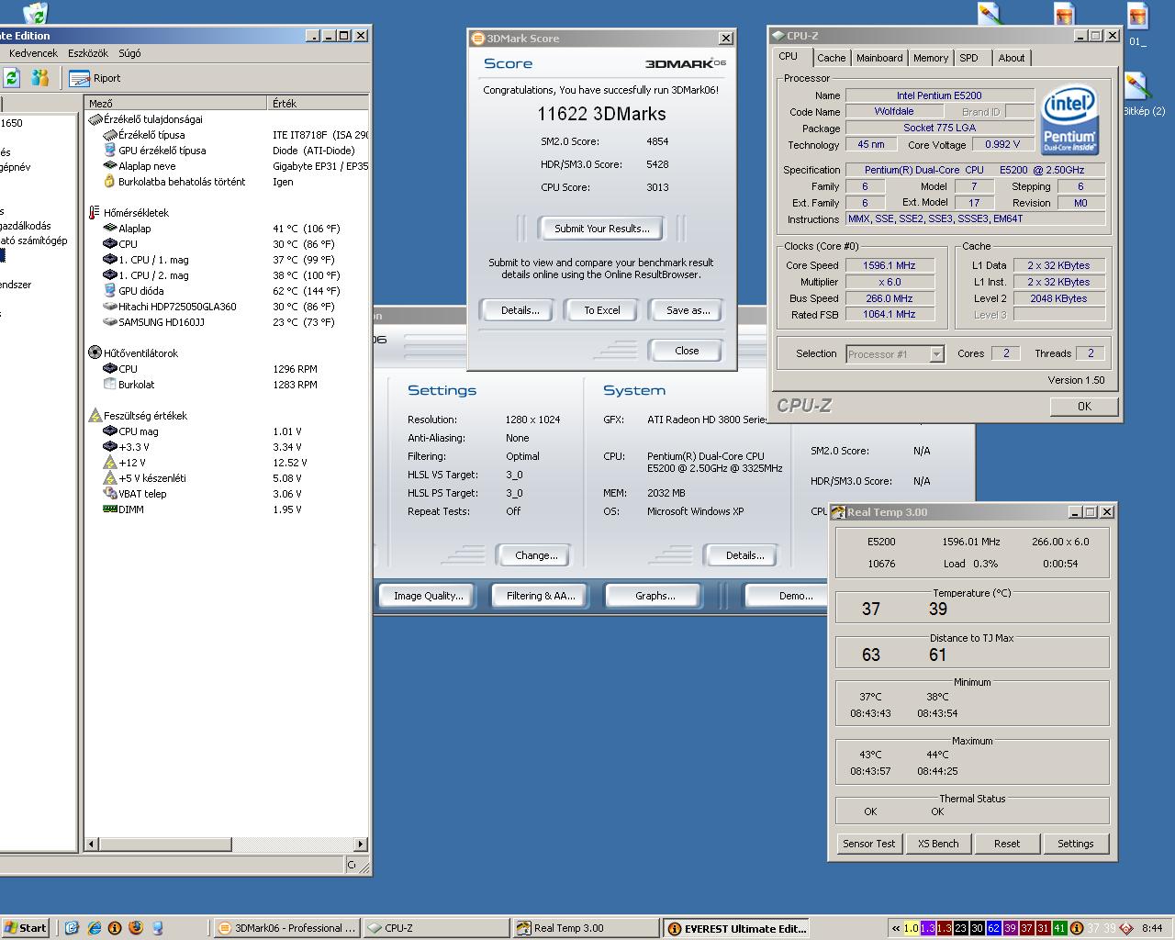The width and height of the screenshot is (1175, 940).
Task: Open the Eszközök menu
Action: 88,53
